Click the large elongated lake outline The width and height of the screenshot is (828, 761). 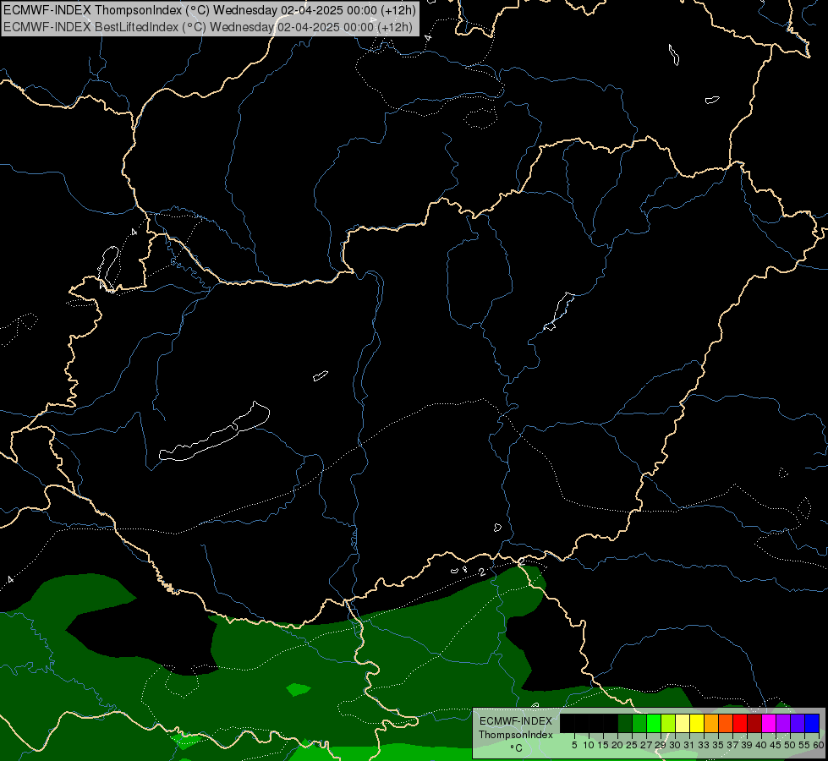coord(214,431)
